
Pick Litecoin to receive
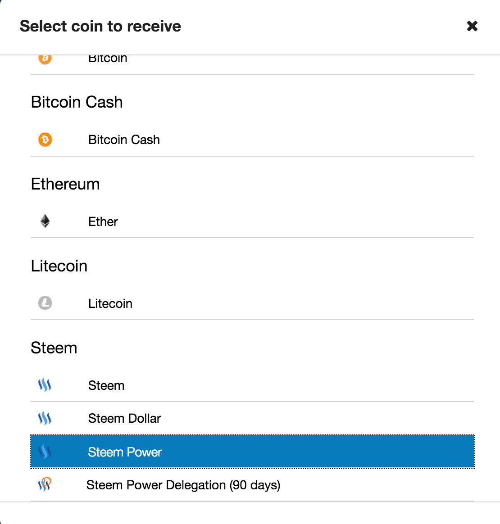pos(110,303)
